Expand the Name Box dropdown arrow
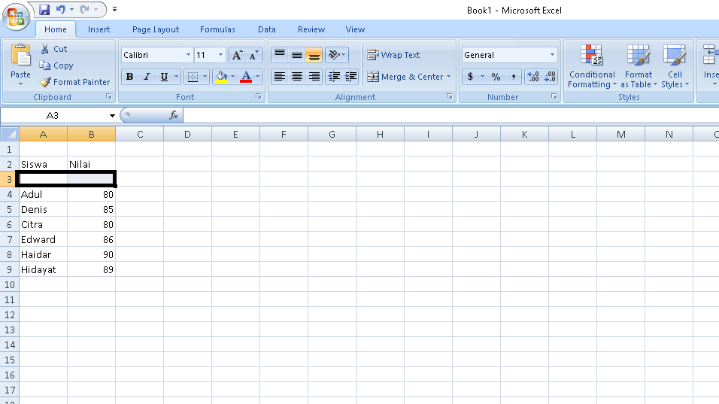Viewport: 719px width, 404px height. pyautogui.click(x=113, y=116)
